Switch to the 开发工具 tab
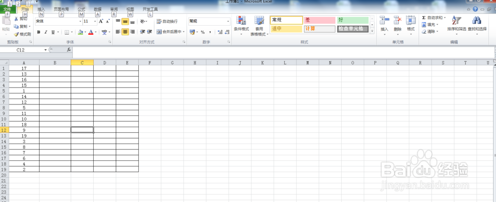Screen dimensions: 496x202 click(150, 9)
